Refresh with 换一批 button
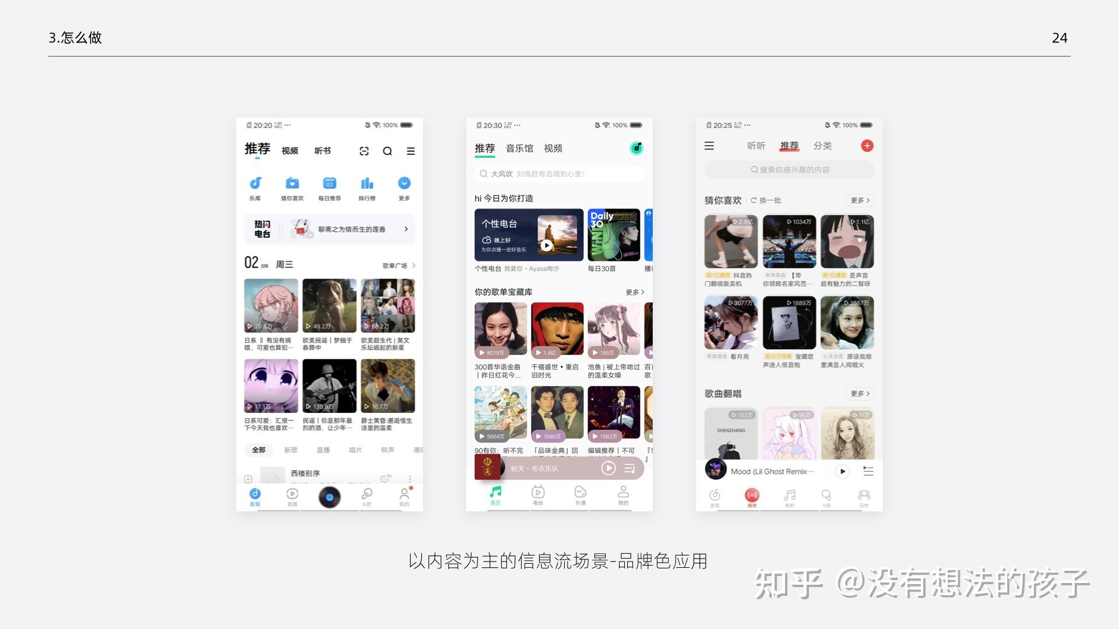 pos(766,200)
